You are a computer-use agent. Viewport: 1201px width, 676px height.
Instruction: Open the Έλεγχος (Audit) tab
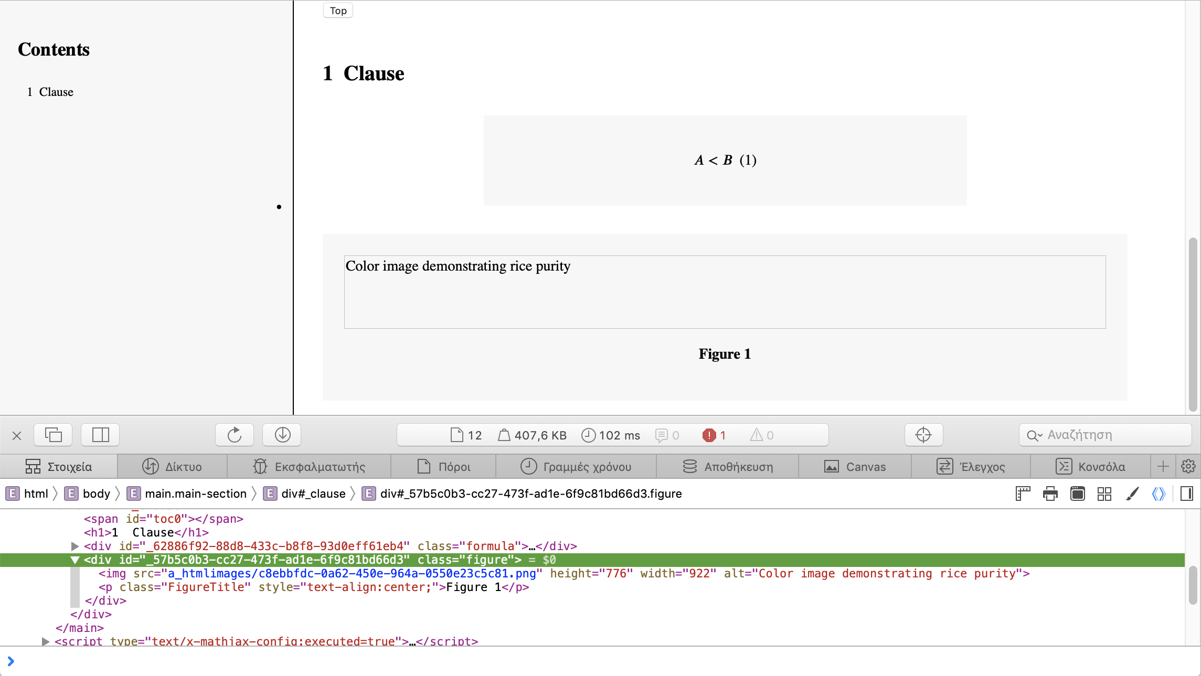pos(971,466)
